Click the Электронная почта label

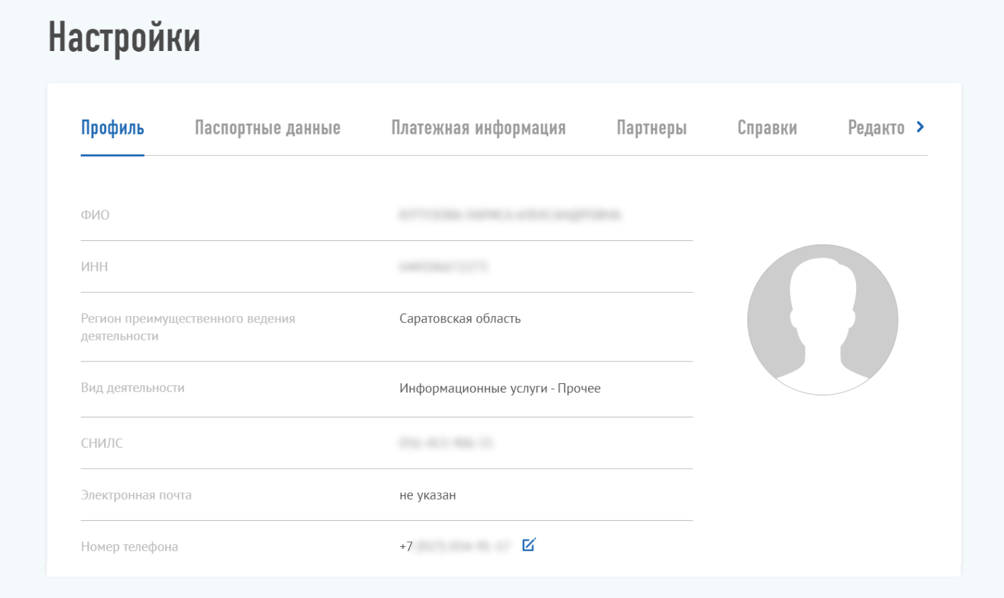coord(136,495)
